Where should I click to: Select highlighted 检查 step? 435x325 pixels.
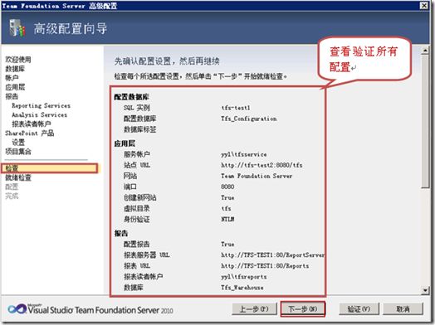pos(49,168)
